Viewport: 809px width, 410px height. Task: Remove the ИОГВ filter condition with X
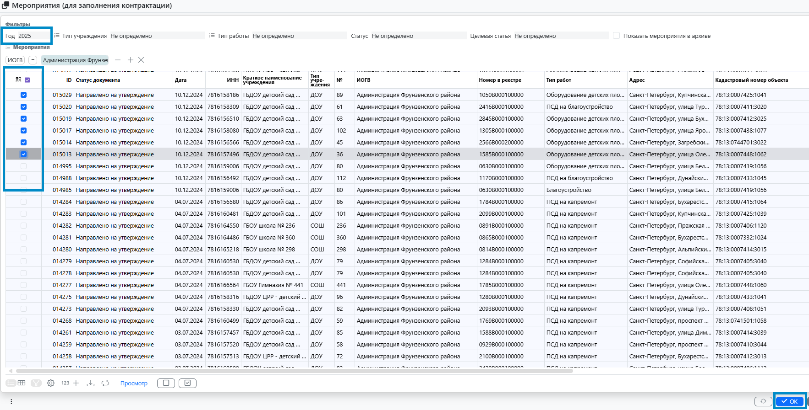pyautogui.click(x=141, y=60)
